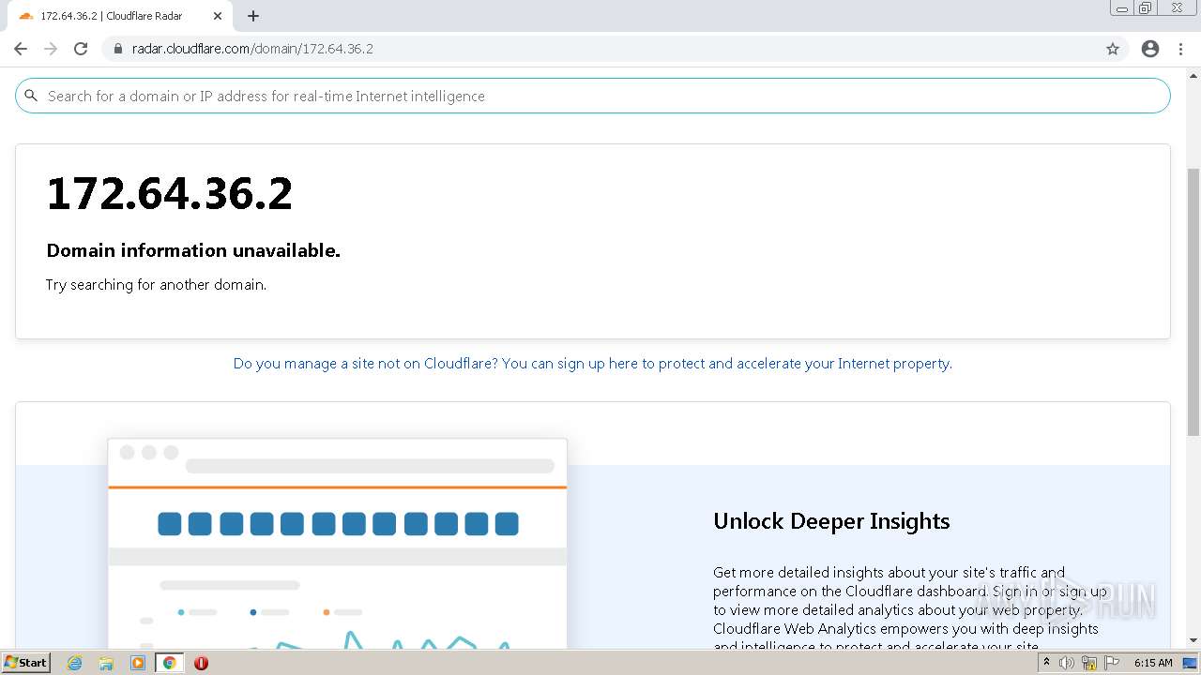Open media player taskbar icon
Image resolution: width=1201 pixels, height=675 pixels.
[138, 663]
